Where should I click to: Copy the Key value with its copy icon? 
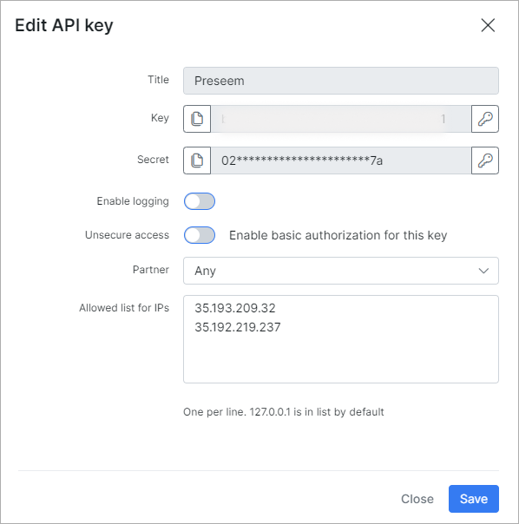click(x=197, y=119)
